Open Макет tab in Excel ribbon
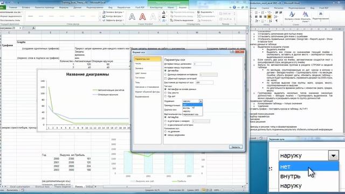345x194 pixels. [x=170, y=8]
